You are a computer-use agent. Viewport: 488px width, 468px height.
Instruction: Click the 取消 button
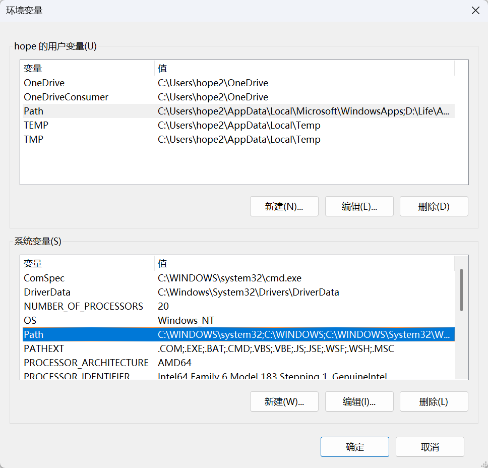(x=430, y=447)
